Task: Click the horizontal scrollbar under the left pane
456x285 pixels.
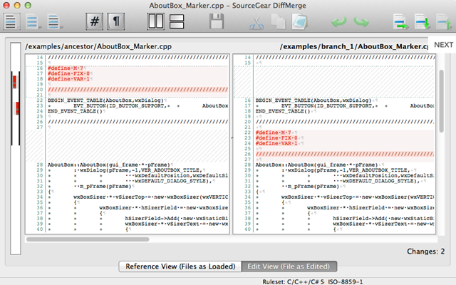Action: click(88, 239)
